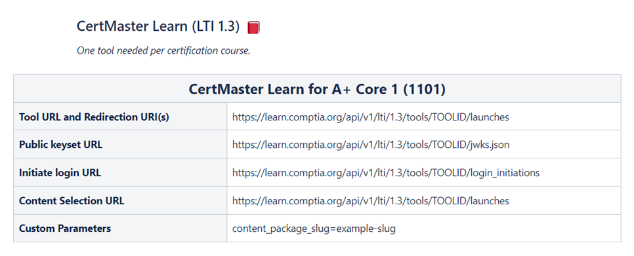
Task: Select the content_package_slug=example-slug value
Action: point(314,229)
